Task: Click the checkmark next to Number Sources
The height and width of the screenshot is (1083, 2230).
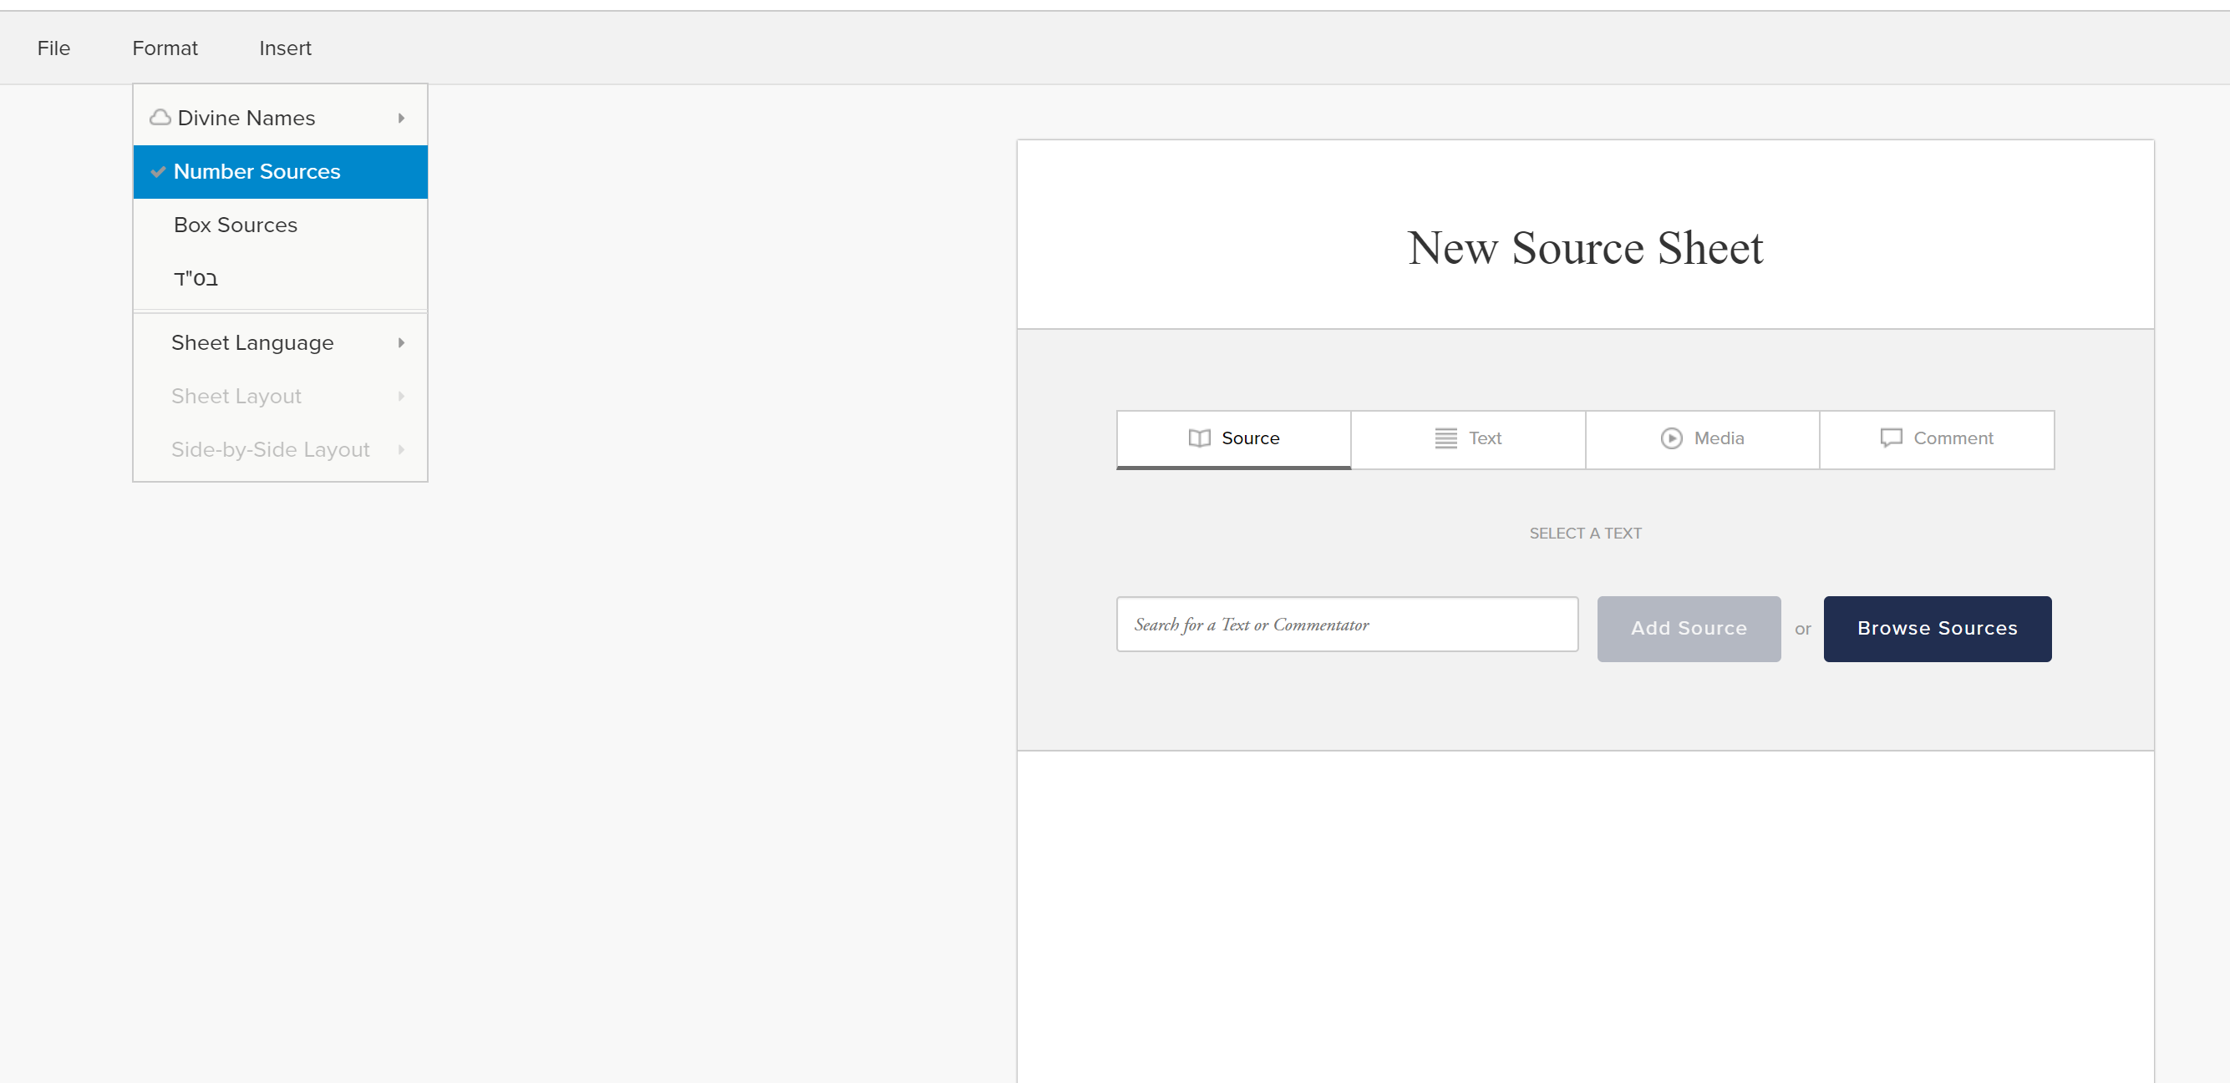Action: [158, 172]
